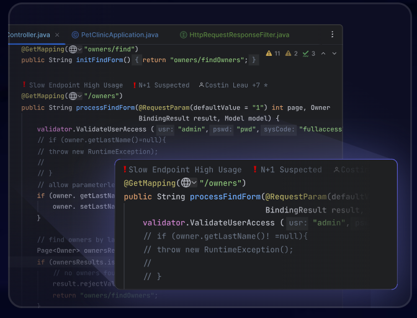The image size is (417, 318).
Task: Click the sysCode: parameter hint
Action: [x=279, y=129]
